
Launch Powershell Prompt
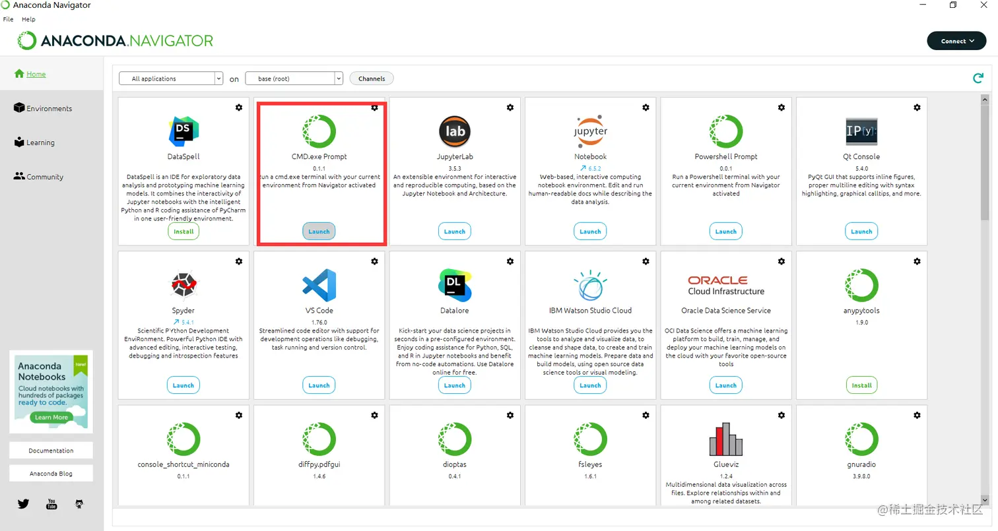point(726,232)
